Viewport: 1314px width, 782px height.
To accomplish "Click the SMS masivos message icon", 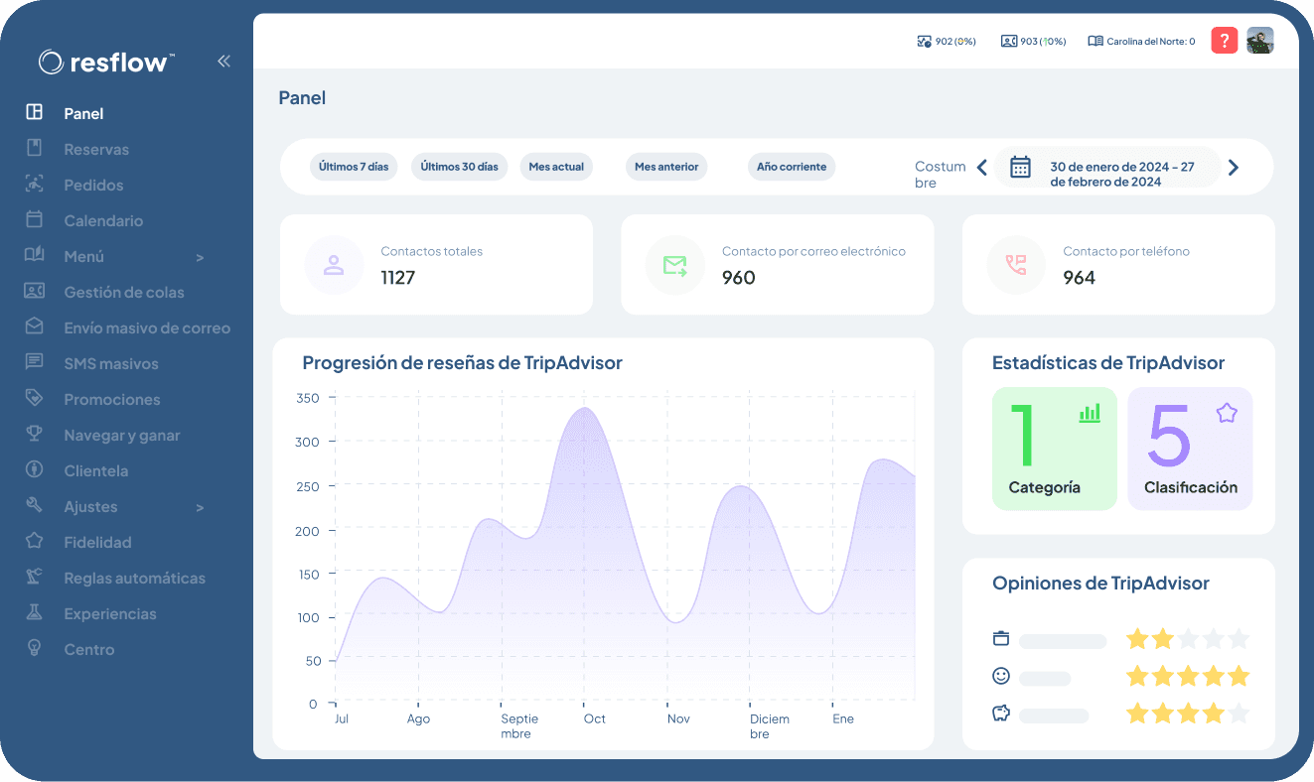I will tap(35, 362).
